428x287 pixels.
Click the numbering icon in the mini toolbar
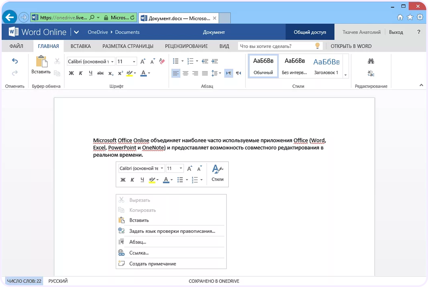tap(195, 180)
